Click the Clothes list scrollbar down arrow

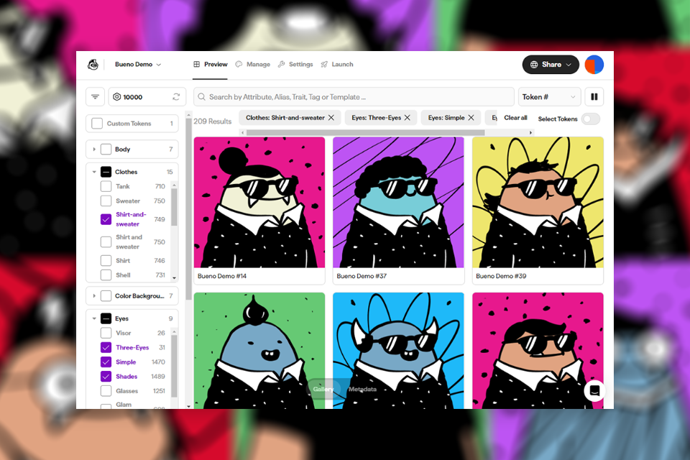(x=174, y=278)
